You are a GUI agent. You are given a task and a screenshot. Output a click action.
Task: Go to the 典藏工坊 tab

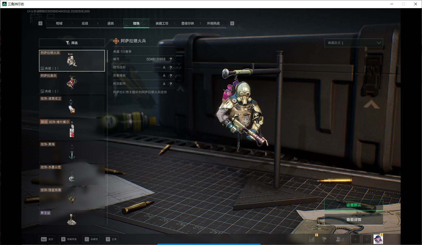point(162,23)
